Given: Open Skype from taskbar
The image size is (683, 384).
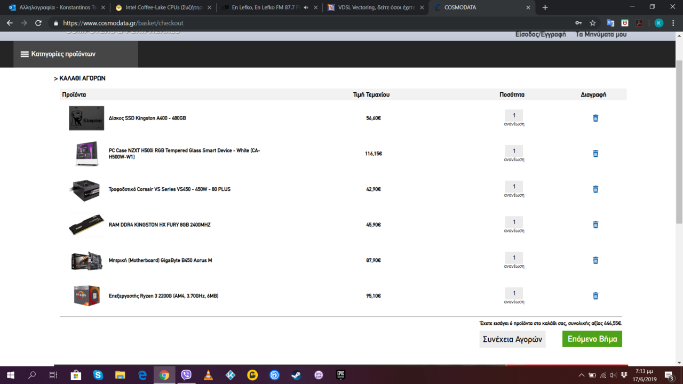Looking at the screenshot, I should coord(98,375).
